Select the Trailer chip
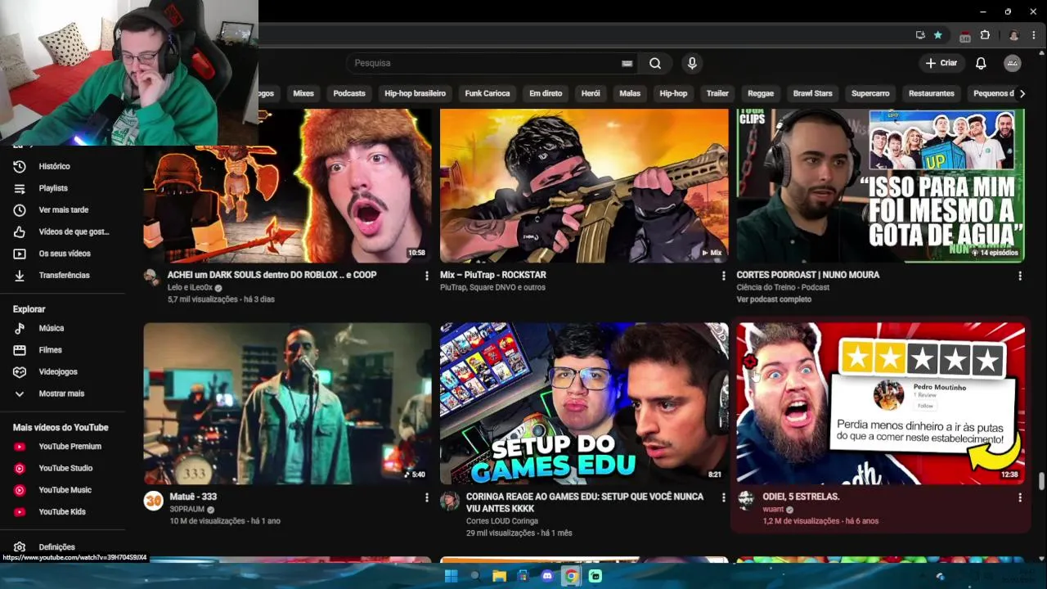This screenshot has height=589, width=1047. [x=717, y=93]
